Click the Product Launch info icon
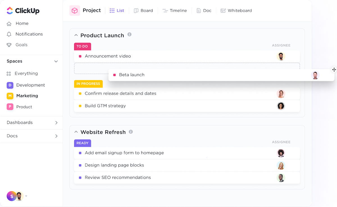The height and width of the screenshot is (207, 337). (129, 34)
